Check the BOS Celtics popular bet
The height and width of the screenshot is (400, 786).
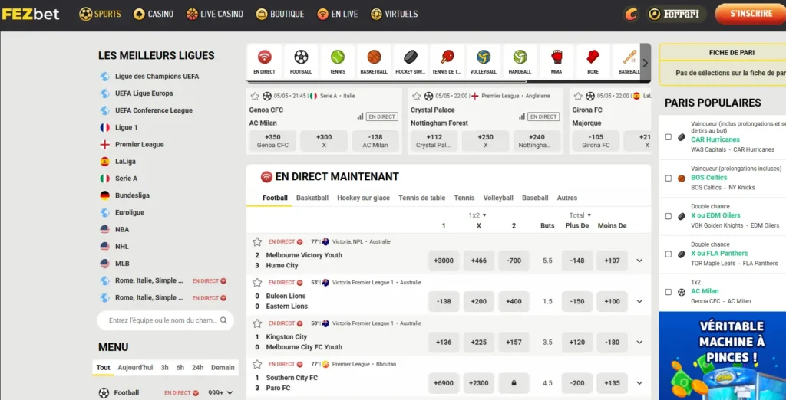pos(669,179)
